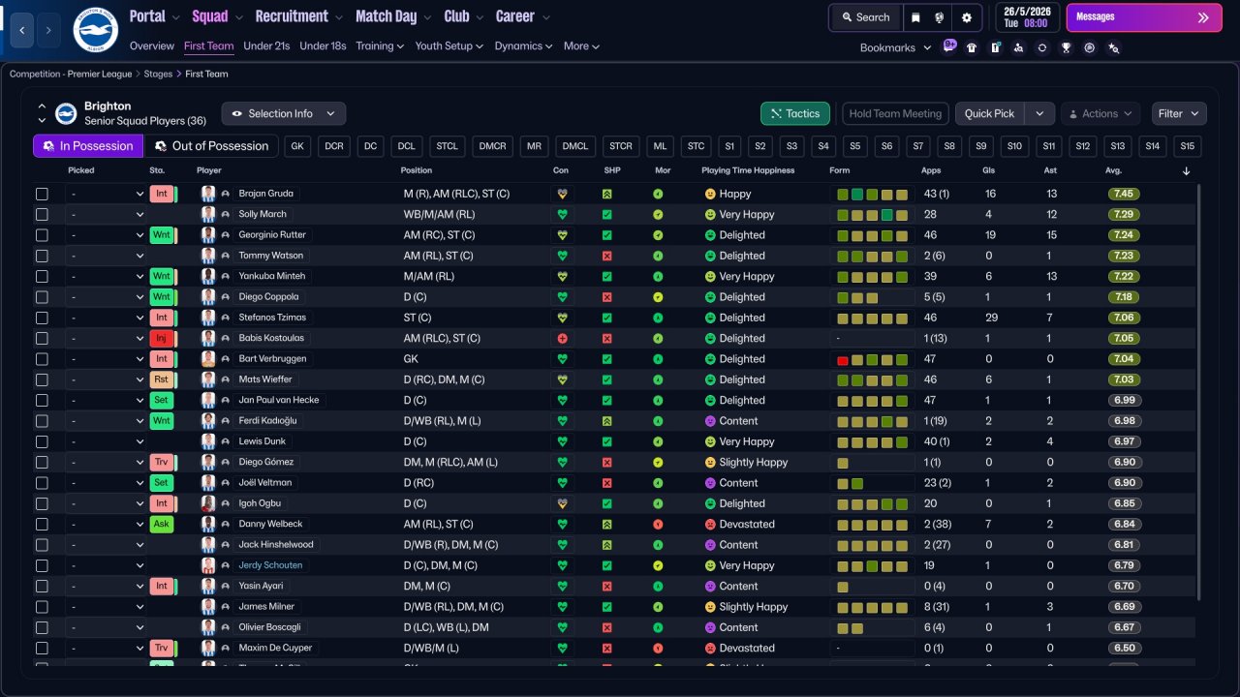Click the trophy shortcut icon
The image size is (1240, 697).
(1066, 47)
